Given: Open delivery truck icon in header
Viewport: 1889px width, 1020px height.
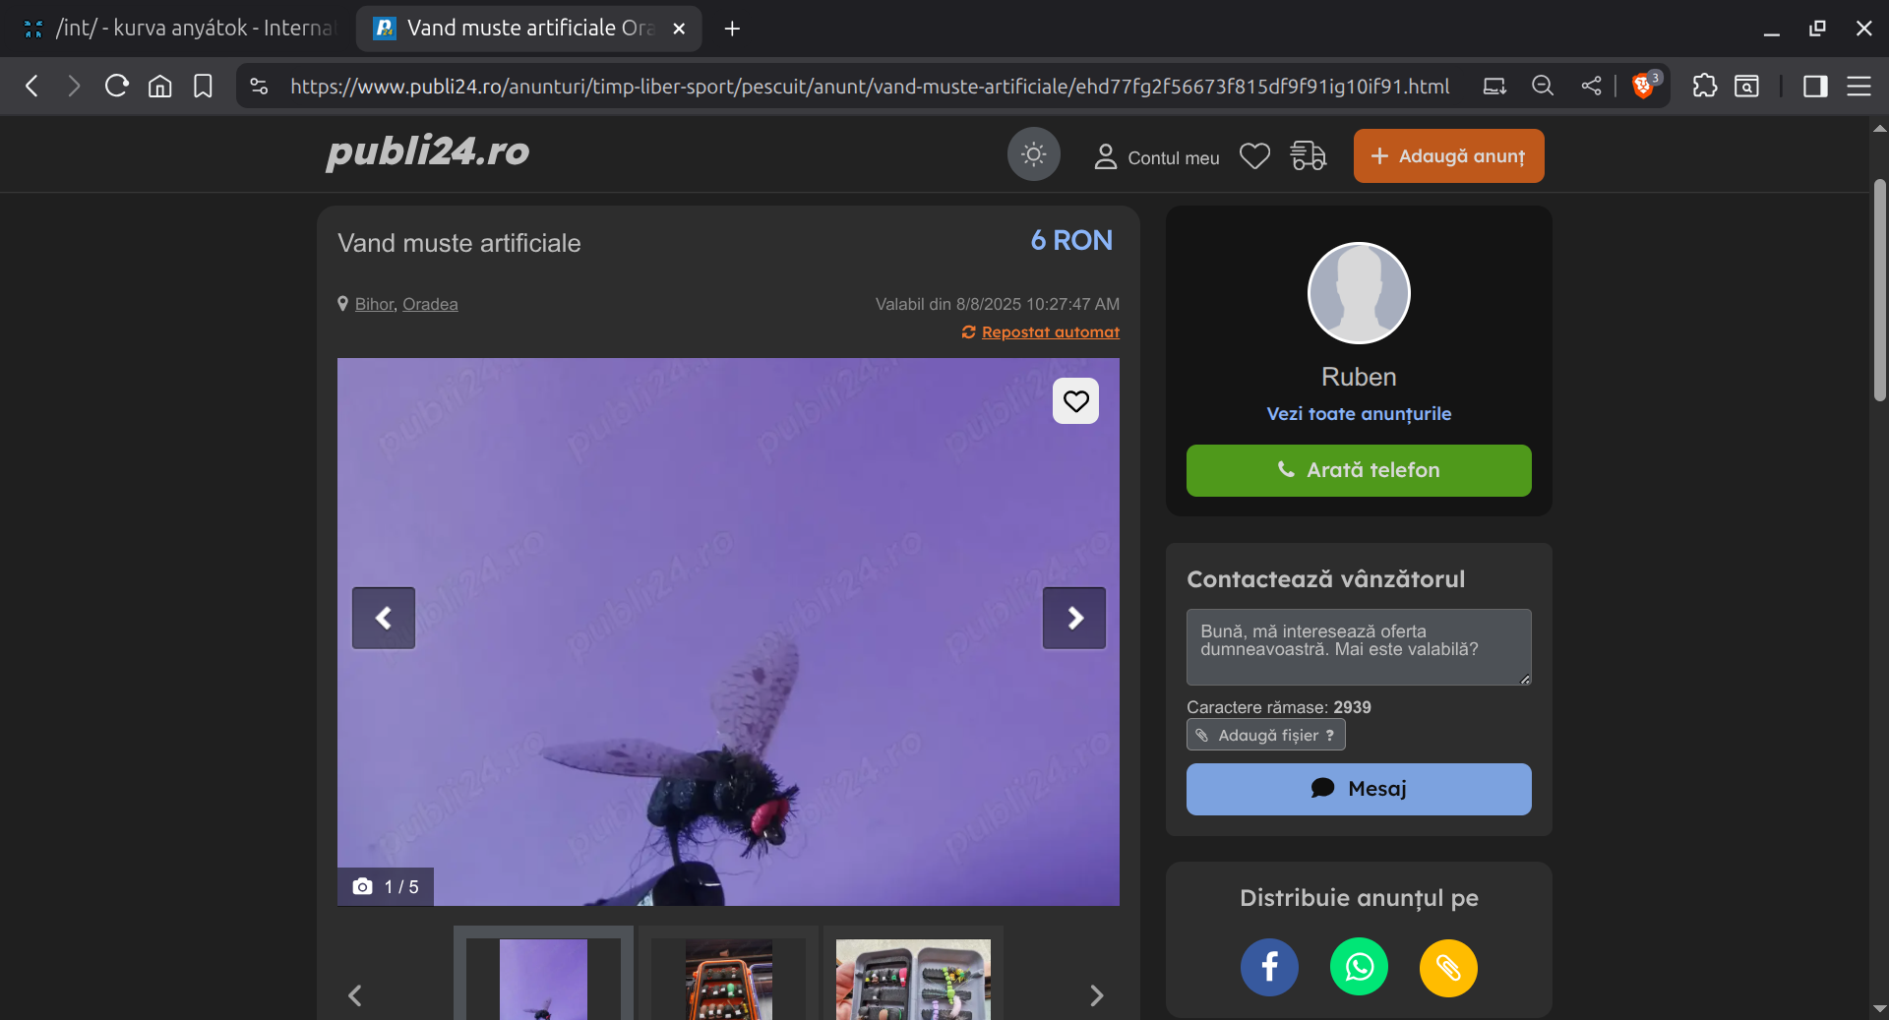Looking at the screenshot, I should (x=1308, y=155).
